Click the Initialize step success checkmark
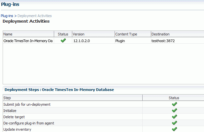This screenshot has height=132, width=204. [174, 110]
